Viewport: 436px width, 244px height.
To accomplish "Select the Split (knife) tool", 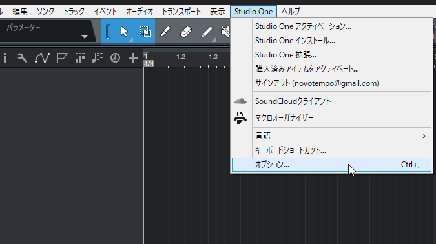I will coord(165,32).
